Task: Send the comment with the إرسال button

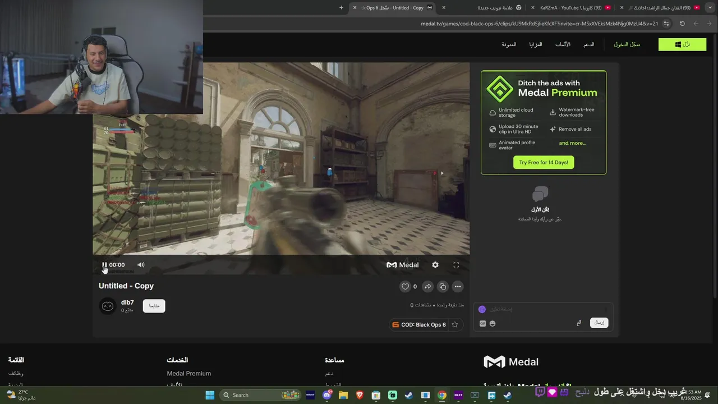Action: pos(599,323)
